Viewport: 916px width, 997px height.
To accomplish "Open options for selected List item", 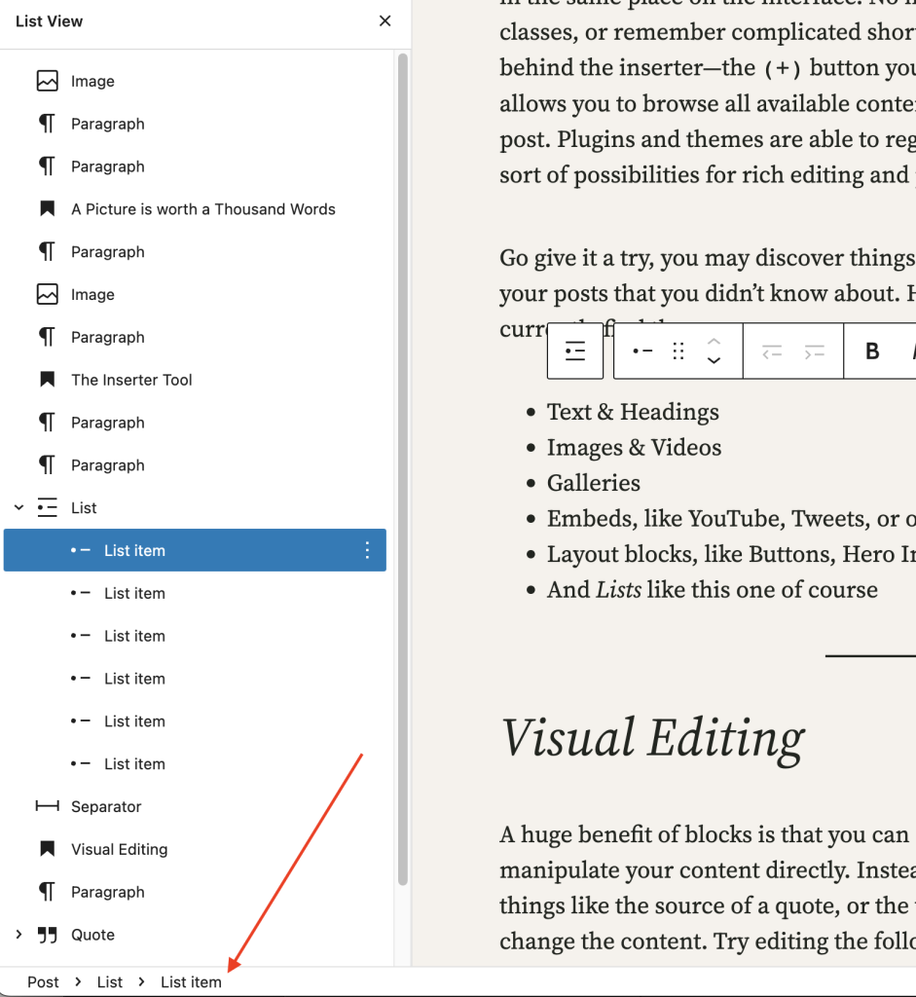I will point(367,550).
